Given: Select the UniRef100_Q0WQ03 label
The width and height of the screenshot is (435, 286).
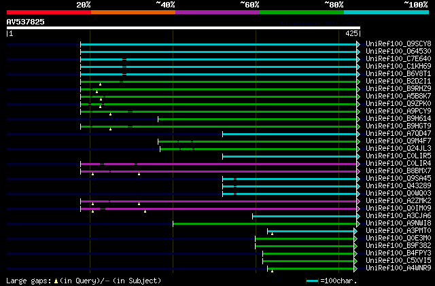Looking at the screenshot, I should tap(398, 194).
